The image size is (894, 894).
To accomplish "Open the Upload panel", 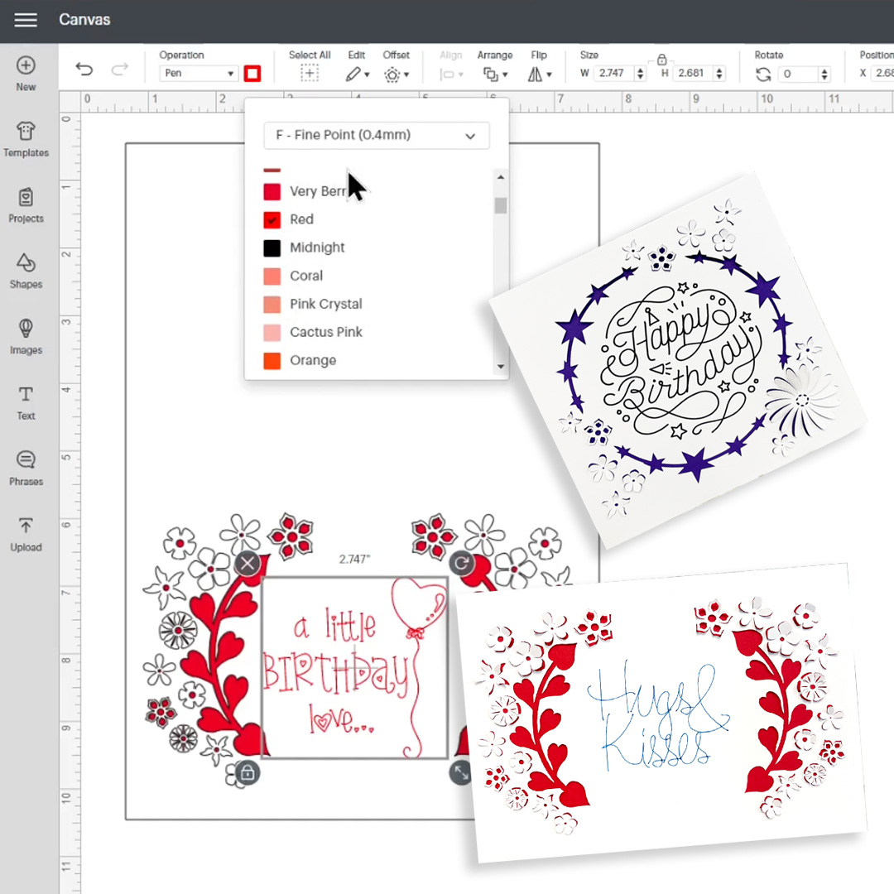I will click(x=26, y=526).
